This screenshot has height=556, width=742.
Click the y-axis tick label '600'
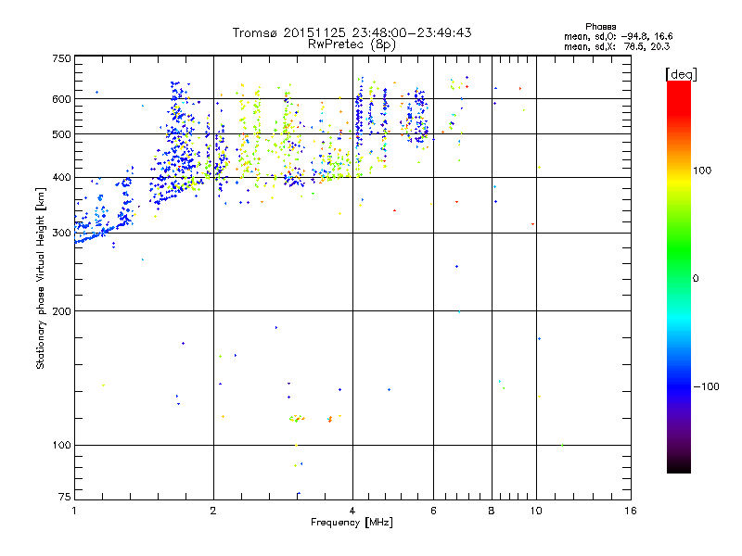coord(61,99)
